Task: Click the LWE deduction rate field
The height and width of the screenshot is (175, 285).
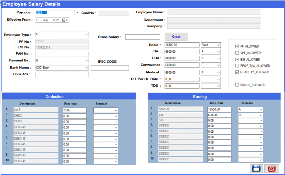Action: [x=75, y=110]
